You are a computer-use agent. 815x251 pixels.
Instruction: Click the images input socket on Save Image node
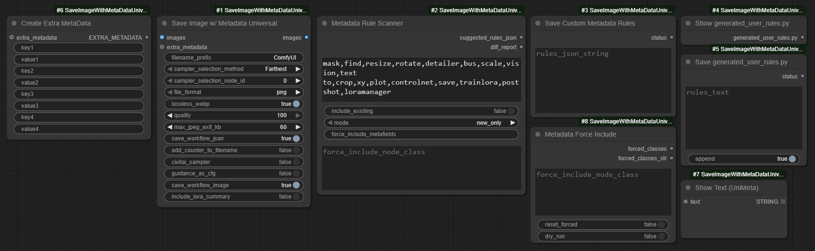(162, 37)
